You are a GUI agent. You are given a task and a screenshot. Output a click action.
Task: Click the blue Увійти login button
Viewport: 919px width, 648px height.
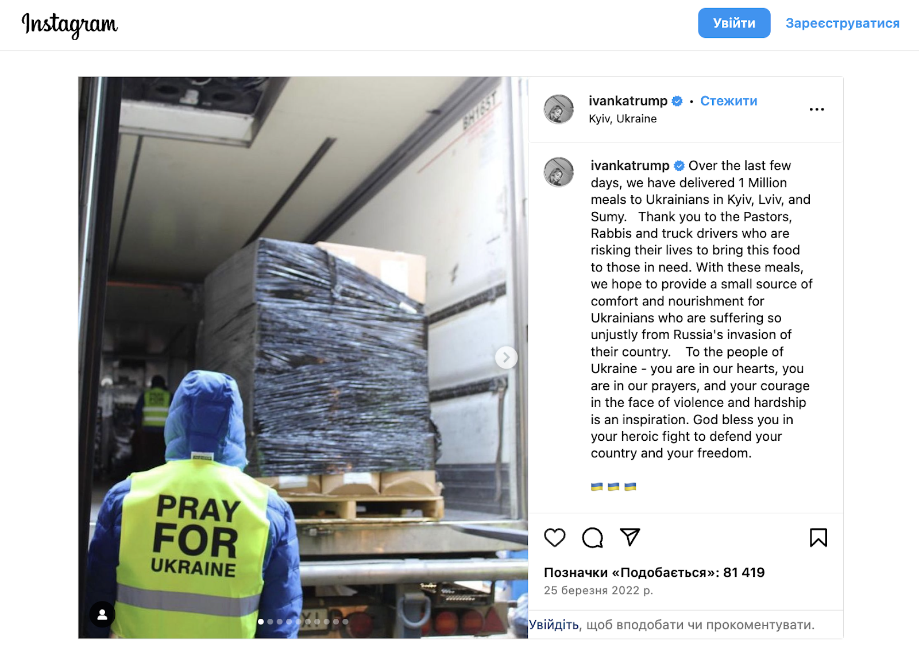point(734,23)
